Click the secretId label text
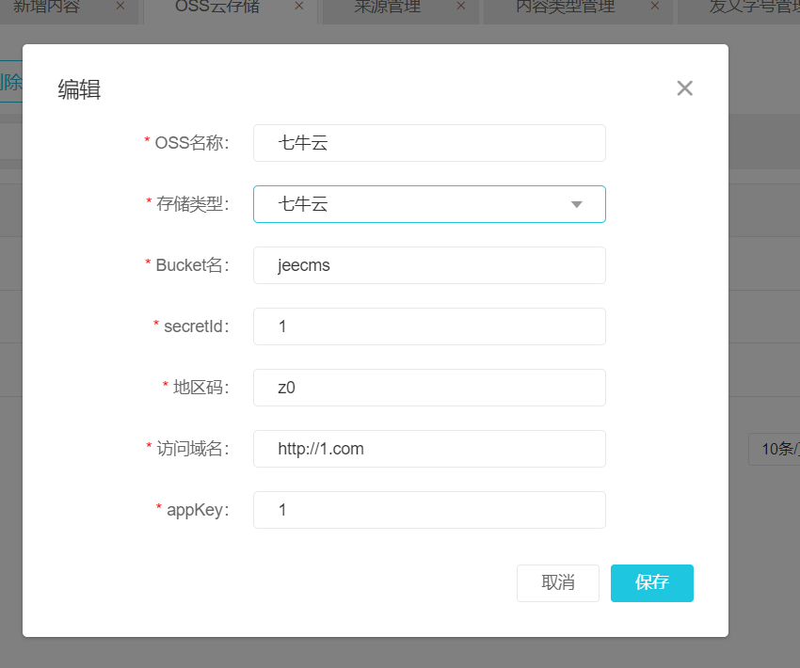This screenshot has width=800, height=668. click(197, 326)
